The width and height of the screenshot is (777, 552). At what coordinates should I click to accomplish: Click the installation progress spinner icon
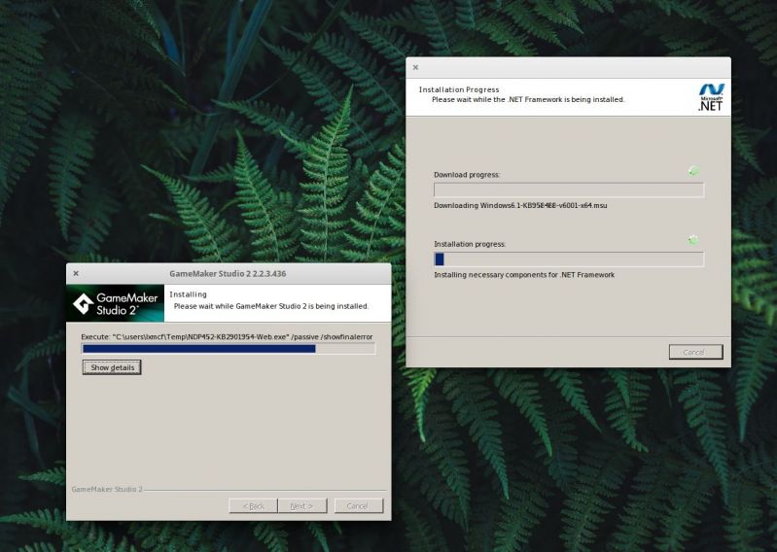[x=693, y=241]
